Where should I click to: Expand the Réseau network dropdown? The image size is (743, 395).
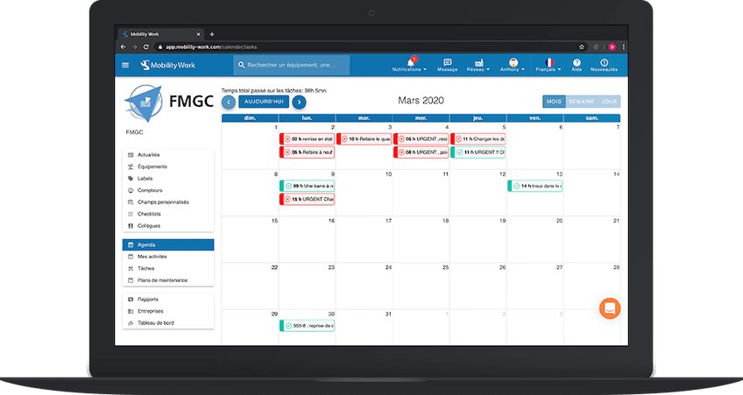click(x=478, y=66)
